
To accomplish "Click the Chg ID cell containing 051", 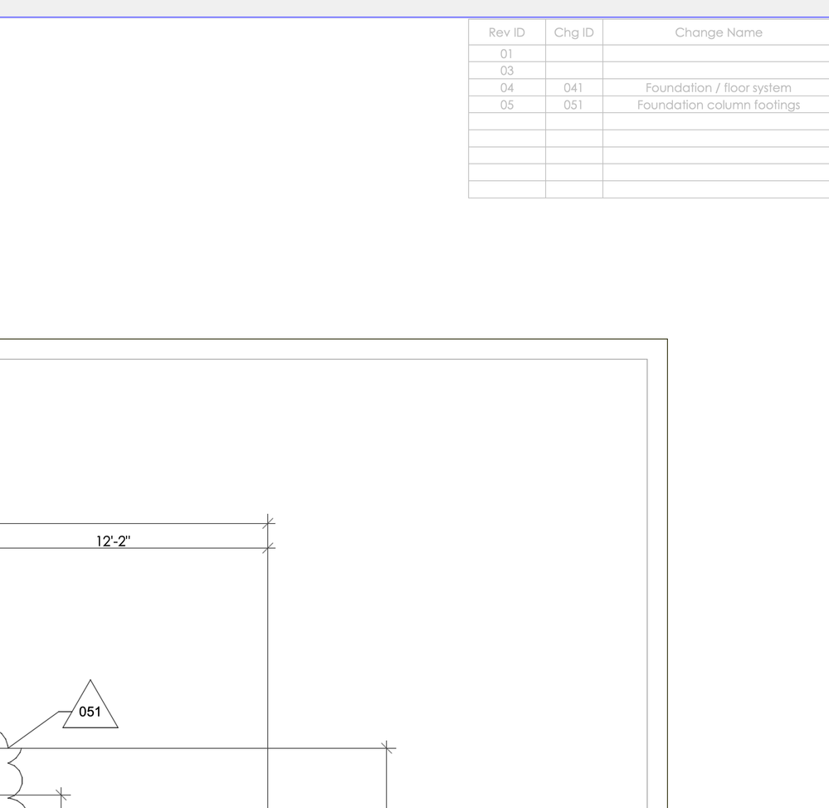I will point(573,105).
